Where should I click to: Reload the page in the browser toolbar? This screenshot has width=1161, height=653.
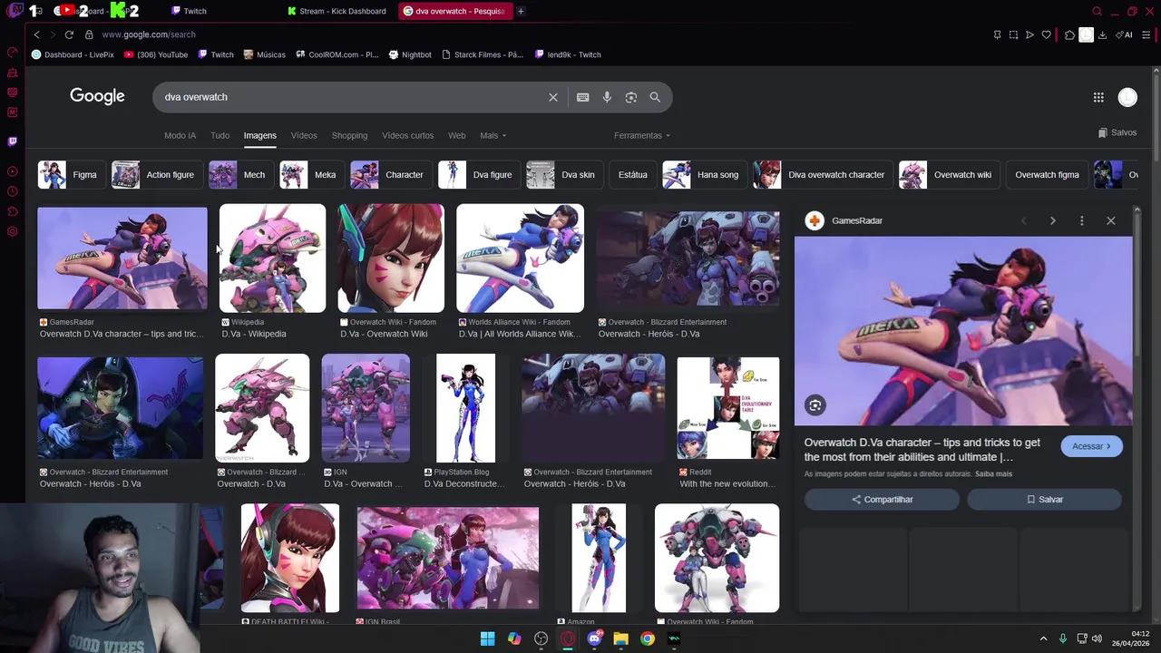coord(69,34)
